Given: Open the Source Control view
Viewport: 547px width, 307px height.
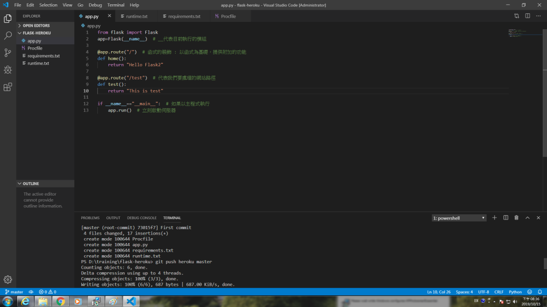Looking at the screenshot, I should click(7, 53).
